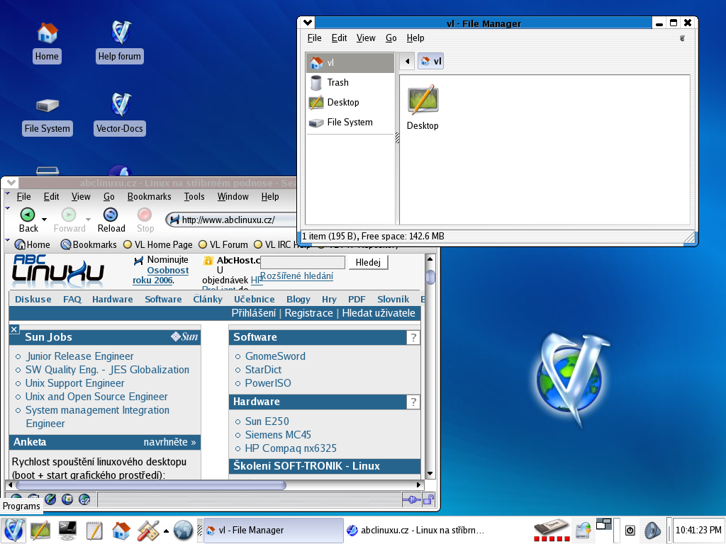Open File menu in File Manager
This screenshot has height=544, width=726.
coord(314,38)
